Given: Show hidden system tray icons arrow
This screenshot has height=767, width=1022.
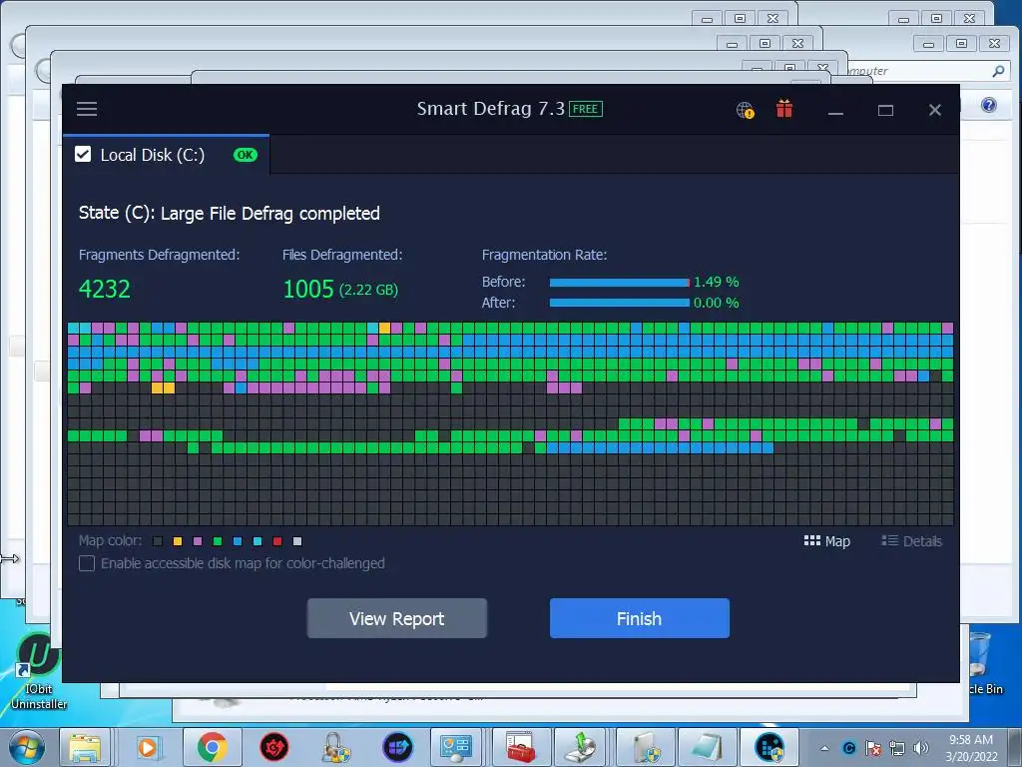Looking at the screenshot, I should pos(824,748).
